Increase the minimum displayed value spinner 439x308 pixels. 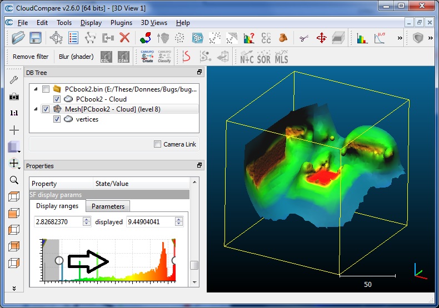(87, 219)
